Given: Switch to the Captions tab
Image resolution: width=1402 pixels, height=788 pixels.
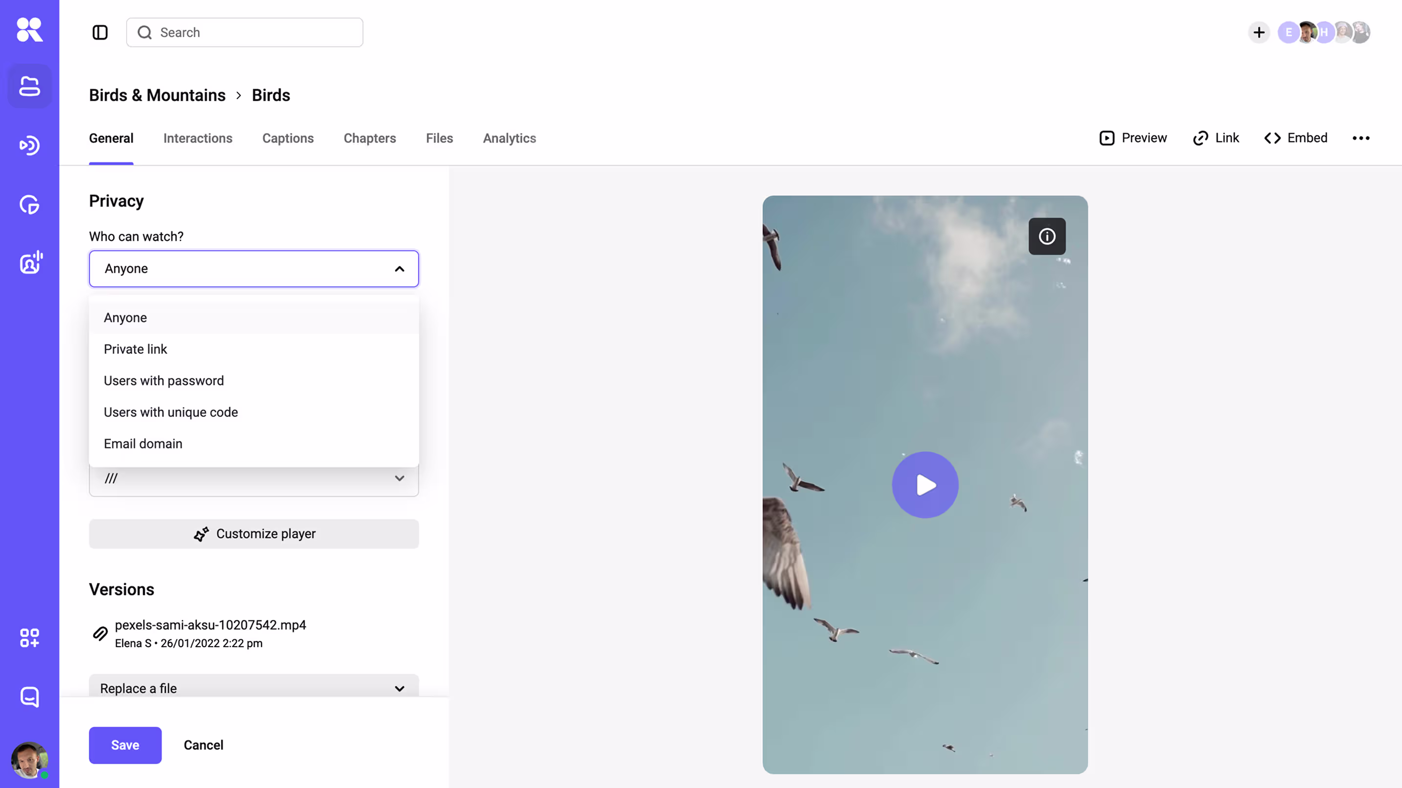Looking at the screenshot, I should [x=288, y=138].
